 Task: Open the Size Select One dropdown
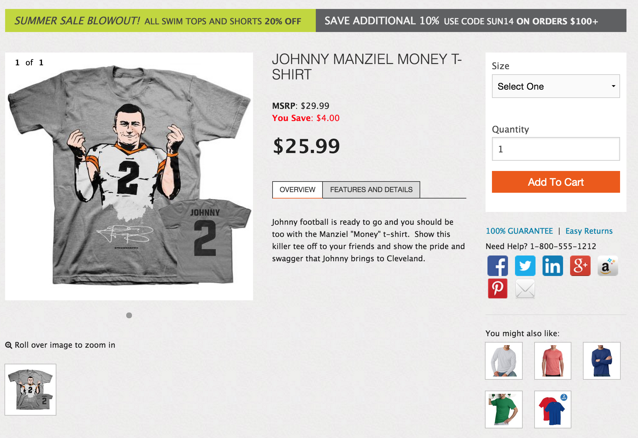click(556, 86)
